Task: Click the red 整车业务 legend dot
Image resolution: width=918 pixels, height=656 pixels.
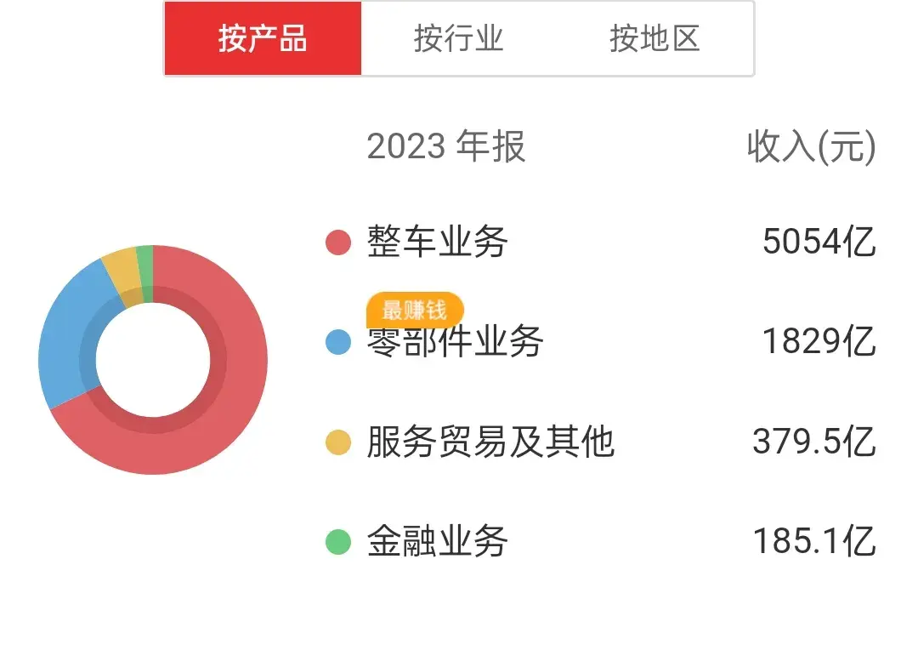Action: coord(338,242)
